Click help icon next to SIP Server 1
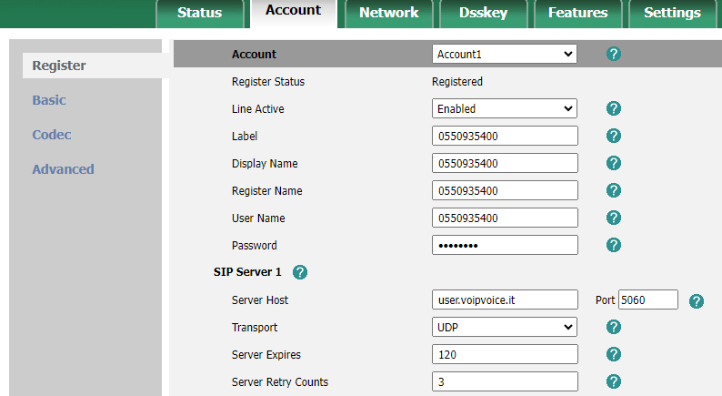Screen dimensions: 722x396 (300, 272)
